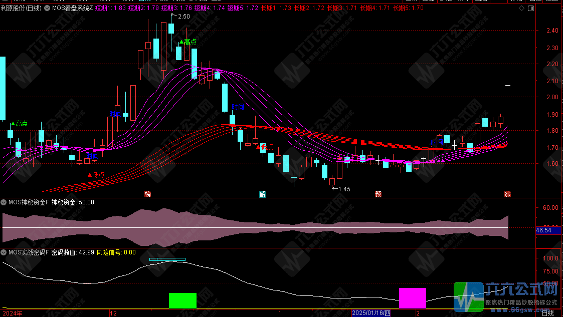This screenshot has width=563, height=317.
Task: Click the green signal block in bottom panel
Action: click(x=182, y=300)
